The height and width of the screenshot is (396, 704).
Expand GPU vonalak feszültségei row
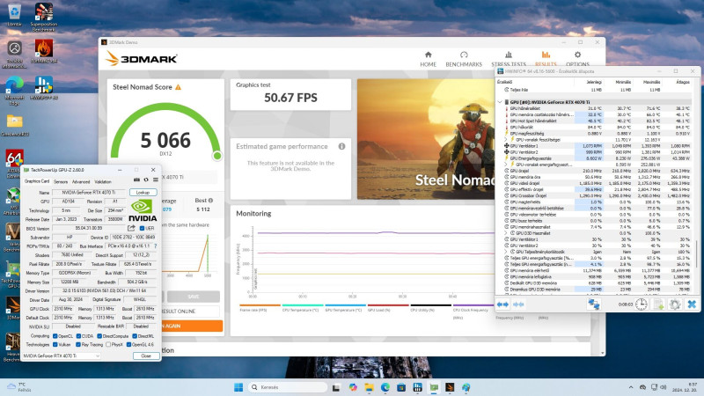tap(506, 140)
